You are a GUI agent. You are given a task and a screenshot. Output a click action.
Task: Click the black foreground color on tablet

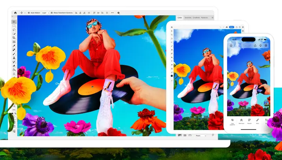pos(172,76)
